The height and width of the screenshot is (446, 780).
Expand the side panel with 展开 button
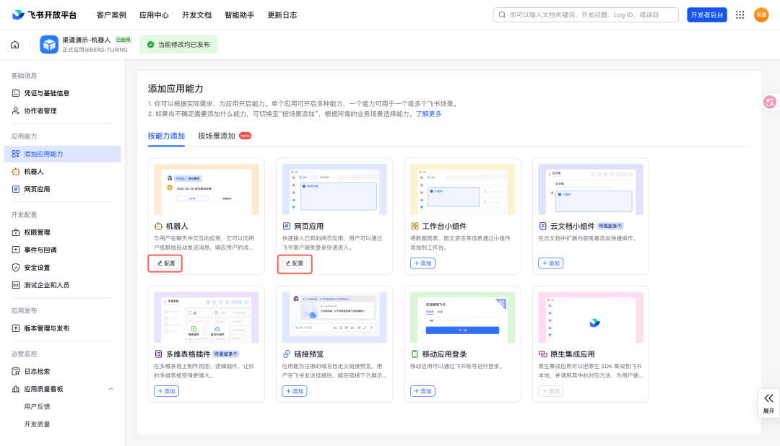coord(768,403)
